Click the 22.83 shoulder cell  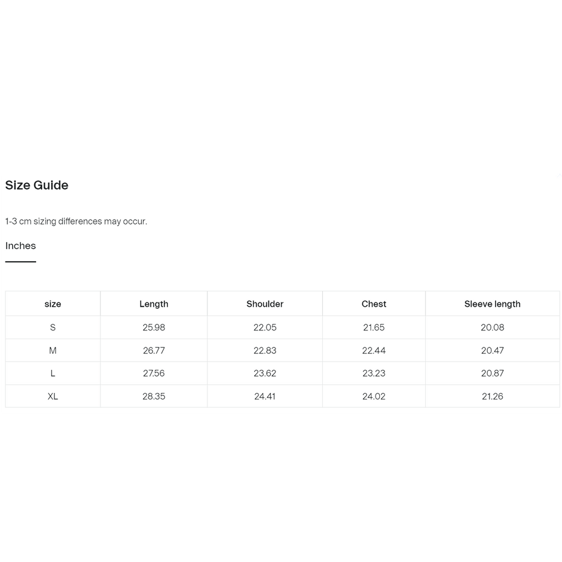pyautogui.click(x=265, y=350)
